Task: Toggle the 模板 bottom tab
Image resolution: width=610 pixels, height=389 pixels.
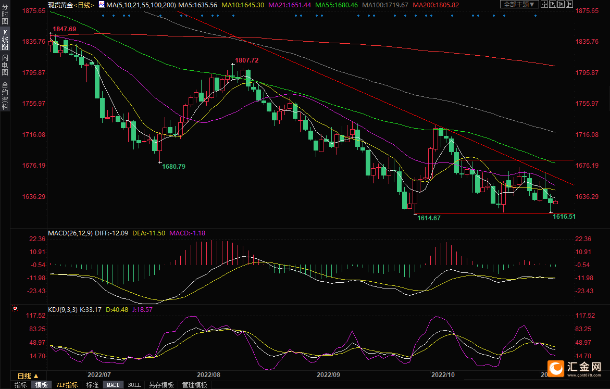Action: [41, 385]
